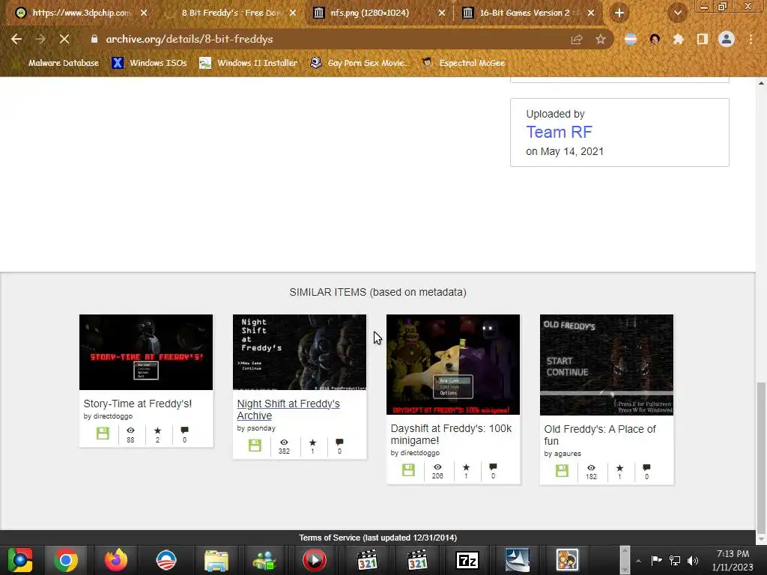Image resolution: width=767 pixels, height=575 pixels.
Task: Click the views eye icon for Old Freddy's
Action: pos(592,468)
